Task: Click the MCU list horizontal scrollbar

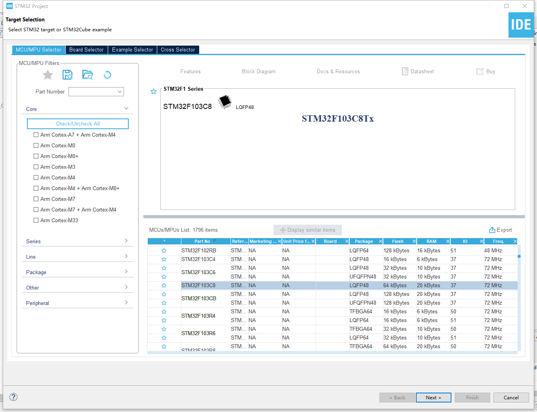Action: point(332,352)
